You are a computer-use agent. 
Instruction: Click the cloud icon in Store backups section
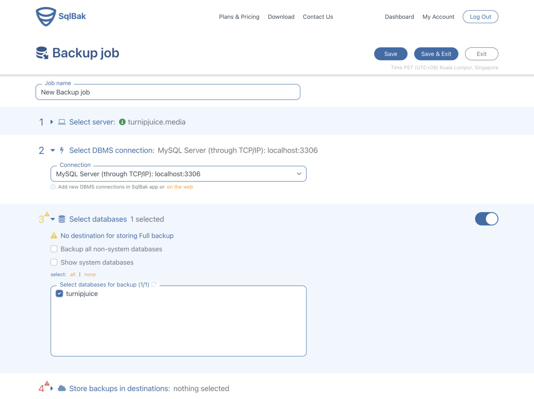pyautogui.click(x=62, y=388)
